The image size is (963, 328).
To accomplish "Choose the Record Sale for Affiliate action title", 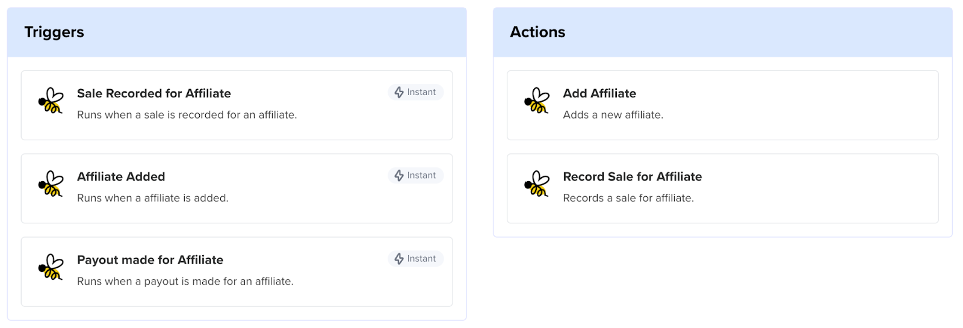I will pyautogui.click(x=632, y=176).
